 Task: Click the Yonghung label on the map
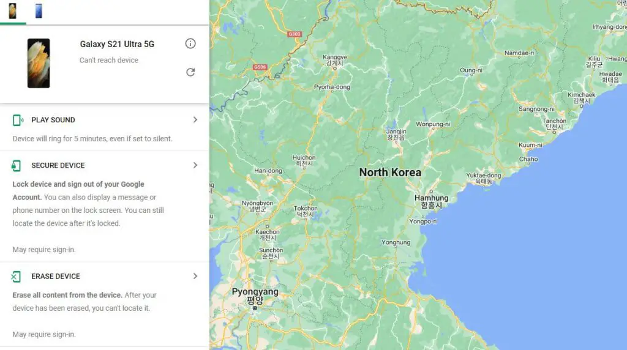click(x=396, y=242)
